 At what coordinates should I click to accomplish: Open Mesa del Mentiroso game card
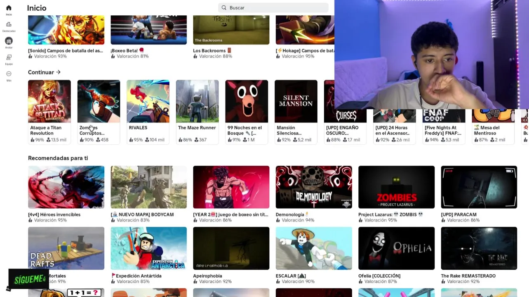click(x=493, y=127)
